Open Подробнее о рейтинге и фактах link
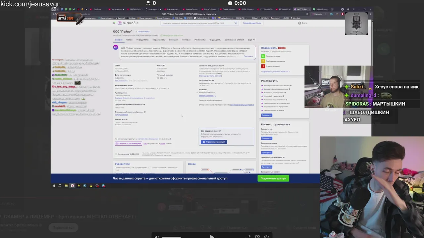 click(x=275, y=71)
